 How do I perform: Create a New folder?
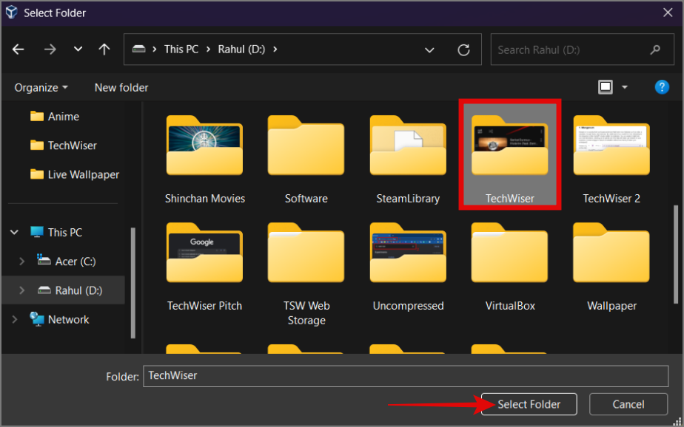click(x=121, y=87)
